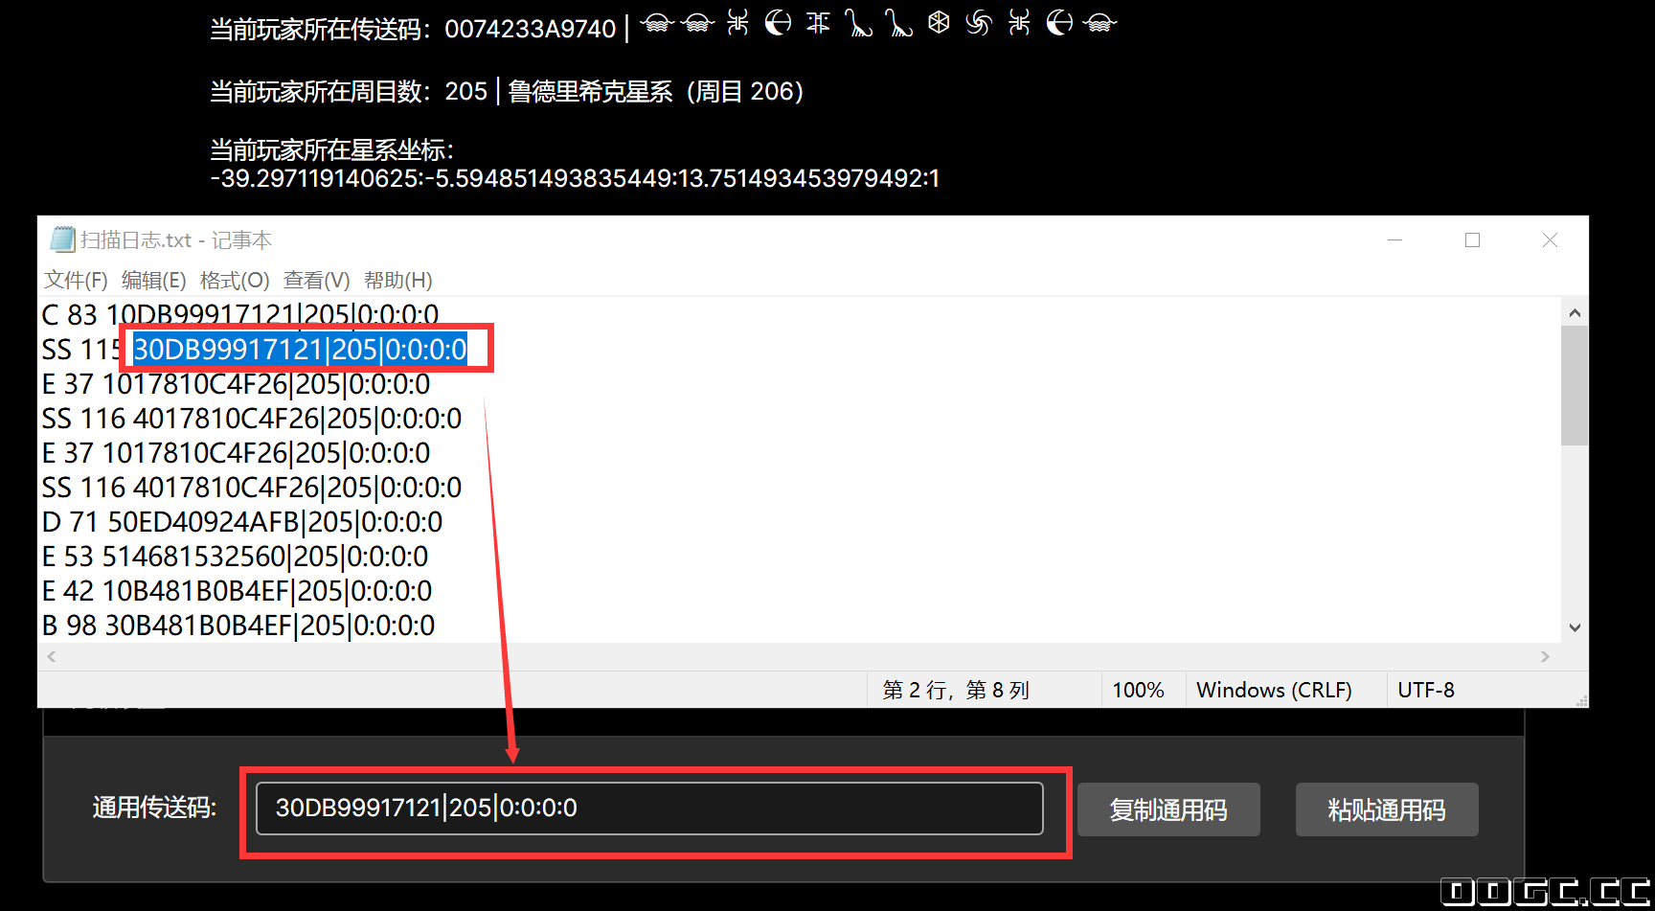Viewport: 1655px width, 911px height.
Task: Maximize the Notepad window
Action: (x=1472, y=240)
